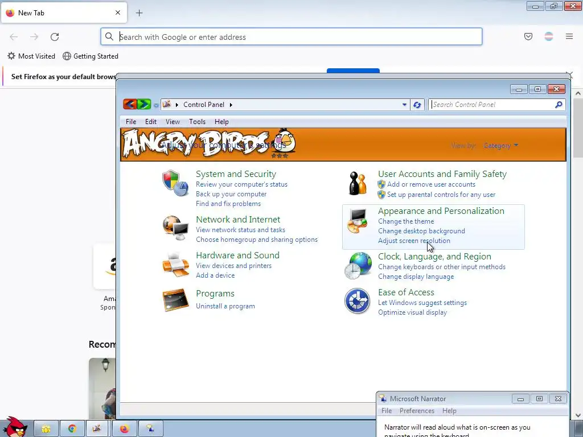The width and height of the screenshot is (583, 437).
Task: Open the Getting Started bookmark
Action: (91, 56)
